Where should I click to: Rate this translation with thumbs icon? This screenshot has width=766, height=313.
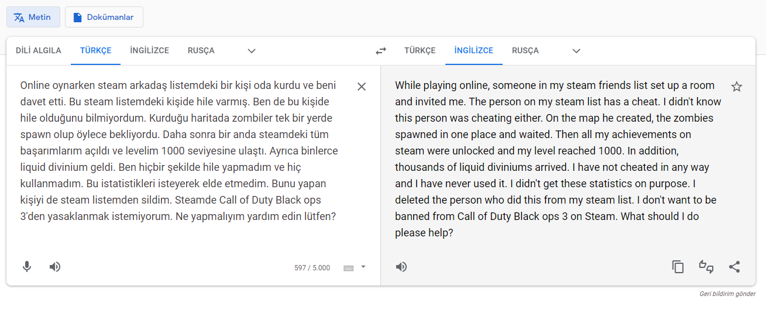pyautogui.click(x=706, y=267)
